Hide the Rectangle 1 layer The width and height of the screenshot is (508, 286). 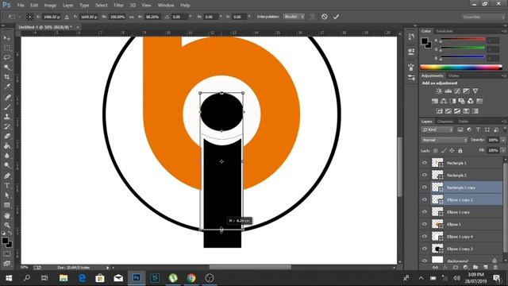pos(425,163)
